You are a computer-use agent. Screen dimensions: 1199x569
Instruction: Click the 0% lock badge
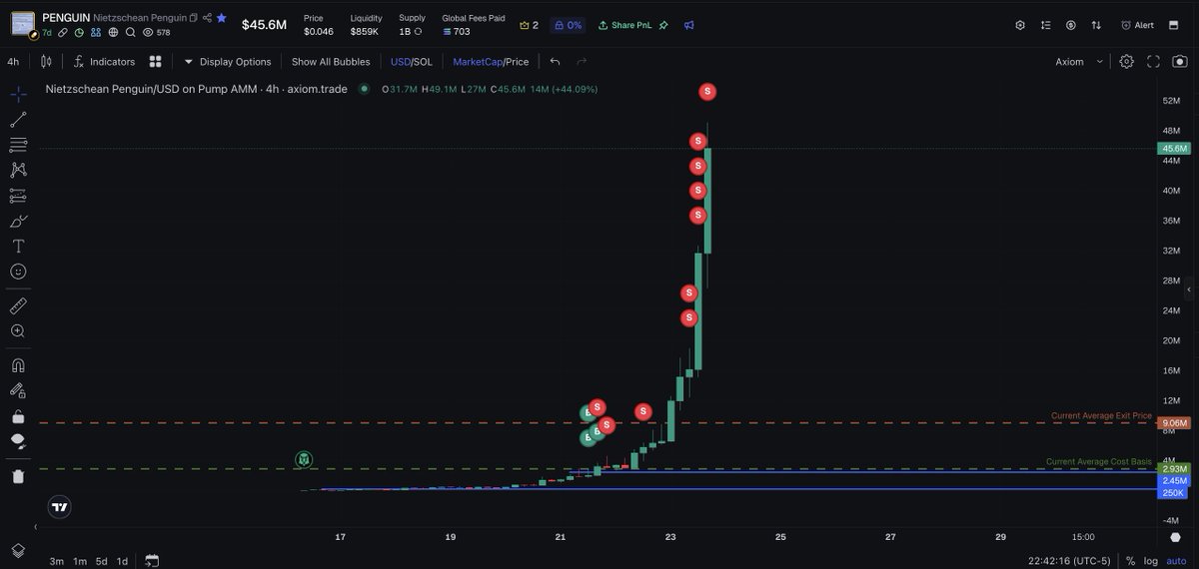click(568, 25)
